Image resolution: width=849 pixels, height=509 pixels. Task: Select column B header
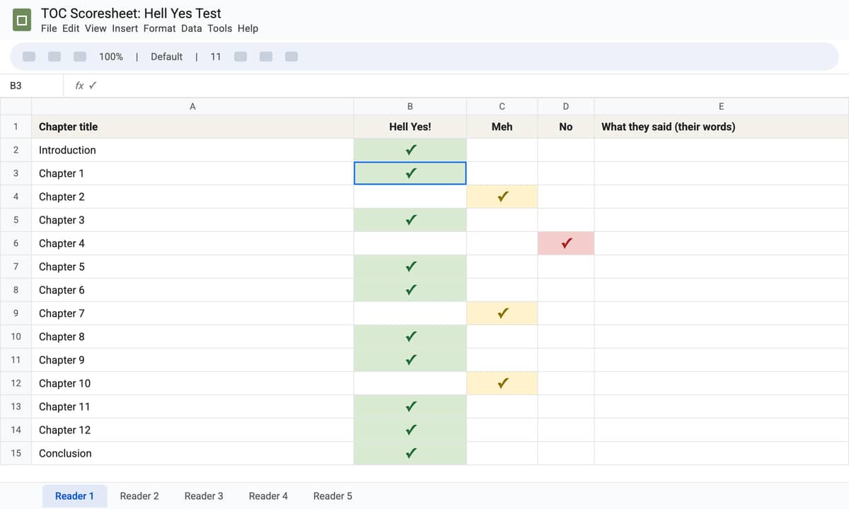click(410, 107)
